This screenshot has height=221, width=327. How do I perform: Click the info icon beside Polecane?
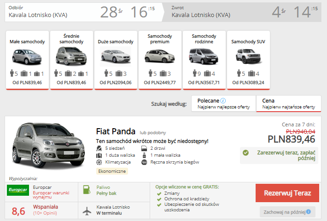(x=223, y=101)
